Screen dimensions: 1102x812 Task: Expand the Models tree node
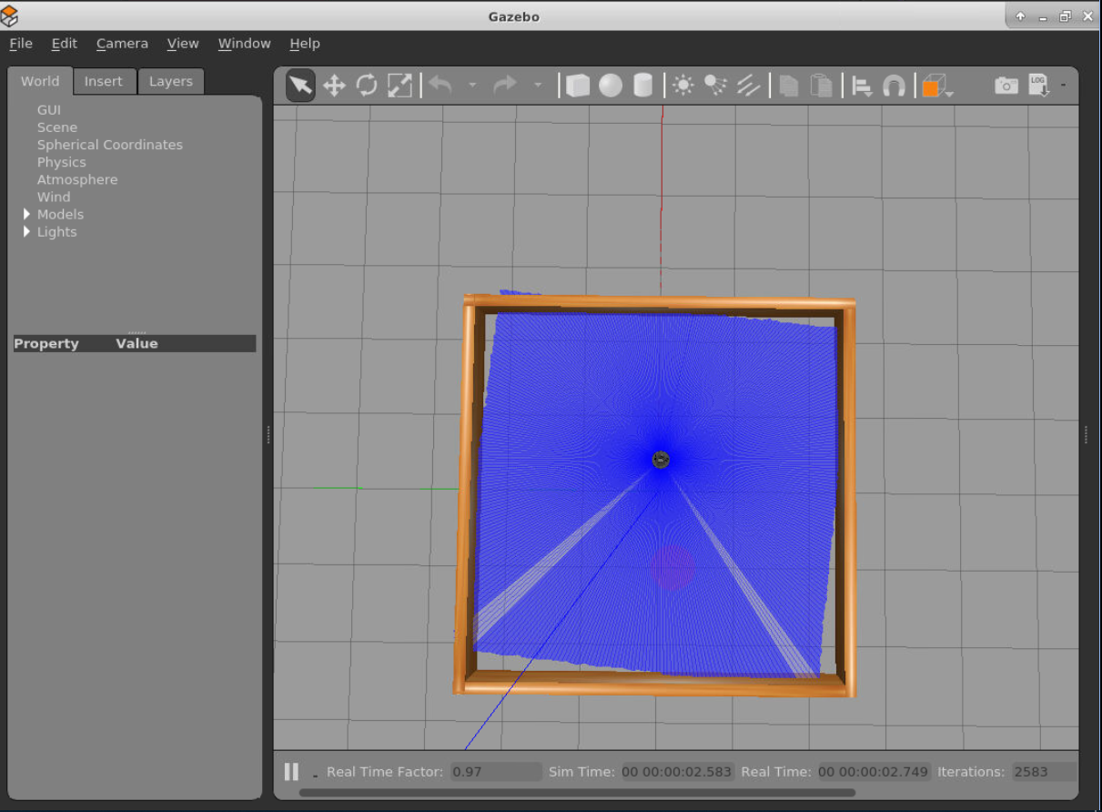pos(26,214)
